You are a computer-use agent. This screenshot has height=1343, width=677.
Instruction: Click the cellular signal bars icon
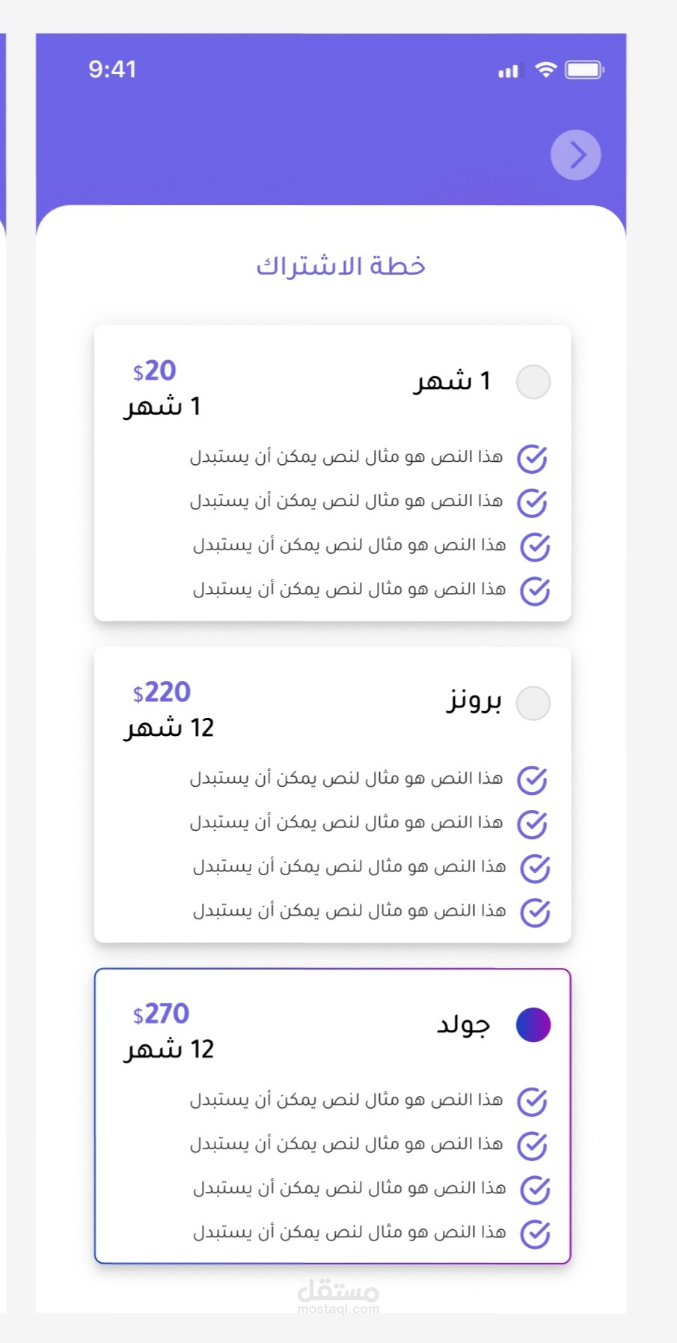(509, 71)
